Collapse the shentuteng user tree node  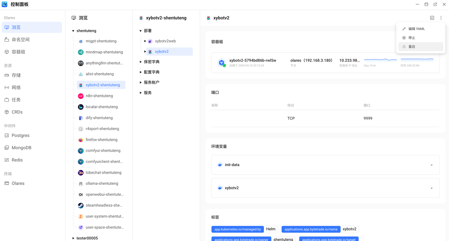73,31
